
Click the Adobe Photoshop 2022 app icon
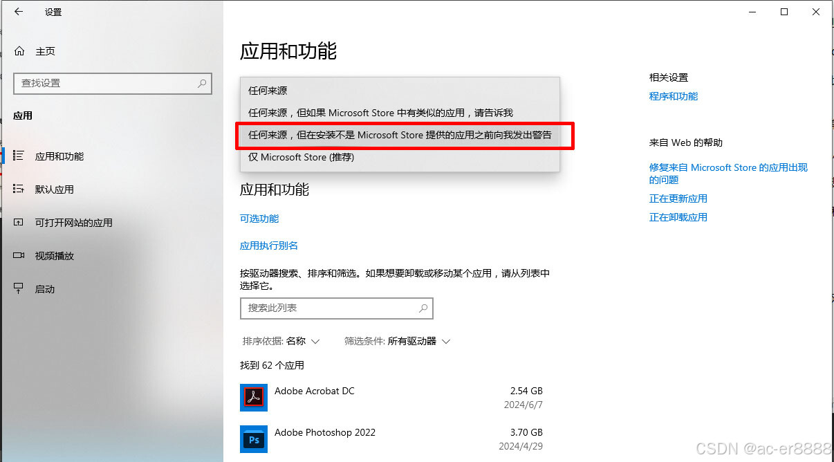(x=254, y=439)
